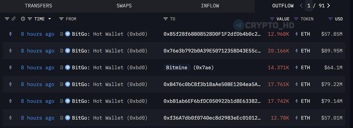Open the USD column filter icon
353x128 pixels.
(330, 19)
